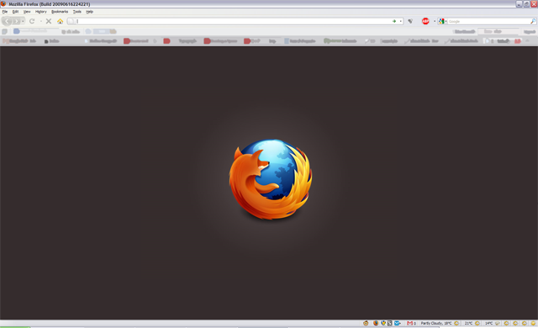Open the Google search engine selector
The width and height of the screenshot is (538, 328).
(442, 21)
